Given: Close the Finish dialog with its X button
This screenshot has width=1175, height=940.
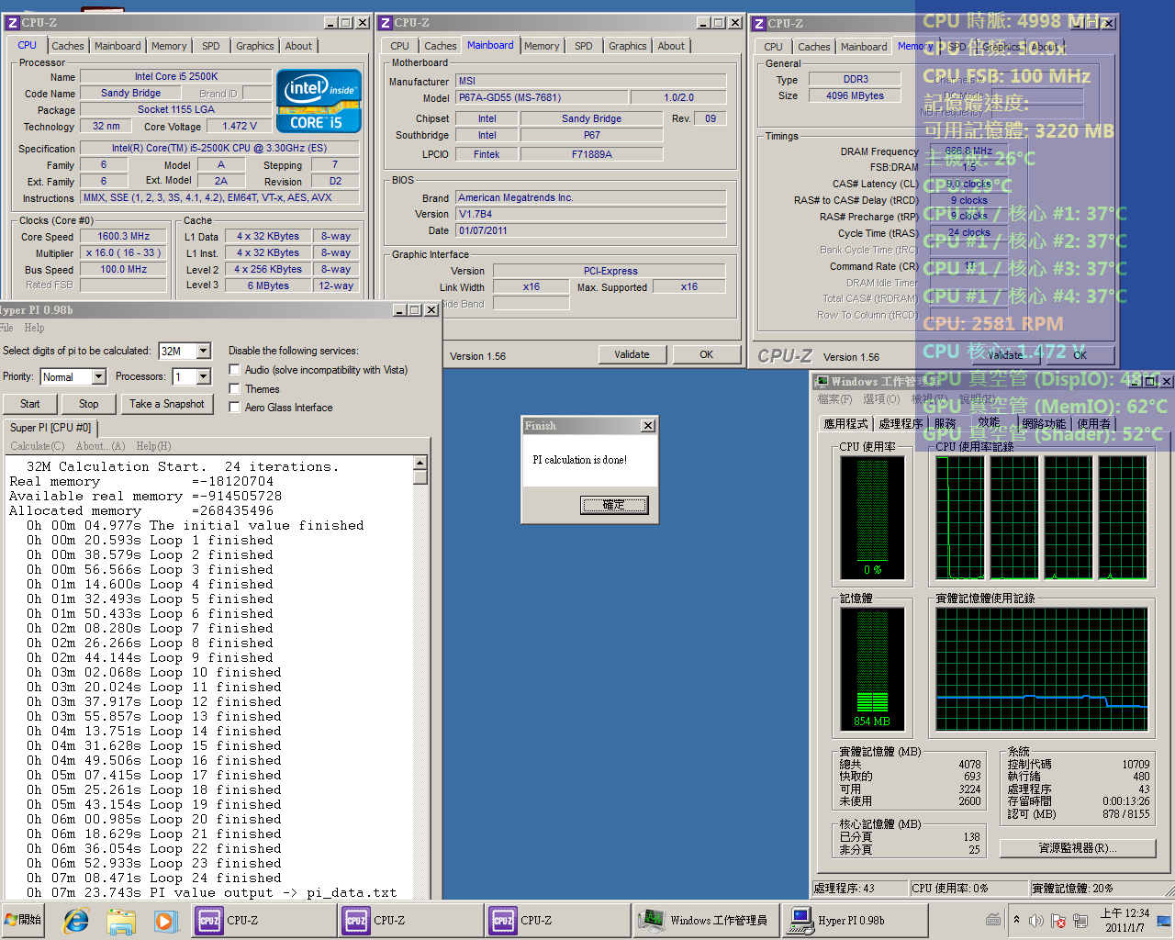Looking at the screenshot, I should pyautogui.click(x=648, y=426).
